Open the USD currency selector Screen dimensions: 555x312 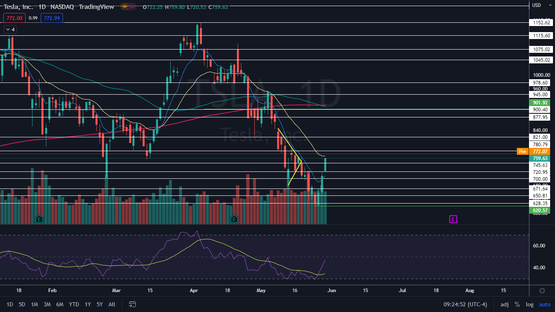click(x=536, y=5)
